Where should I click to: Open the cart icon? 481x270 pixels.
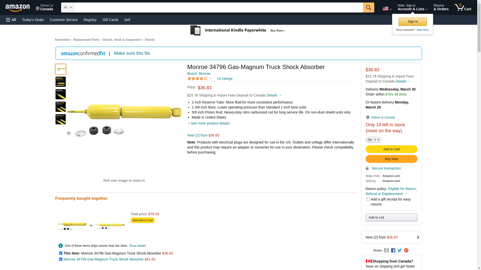point(463,7)
